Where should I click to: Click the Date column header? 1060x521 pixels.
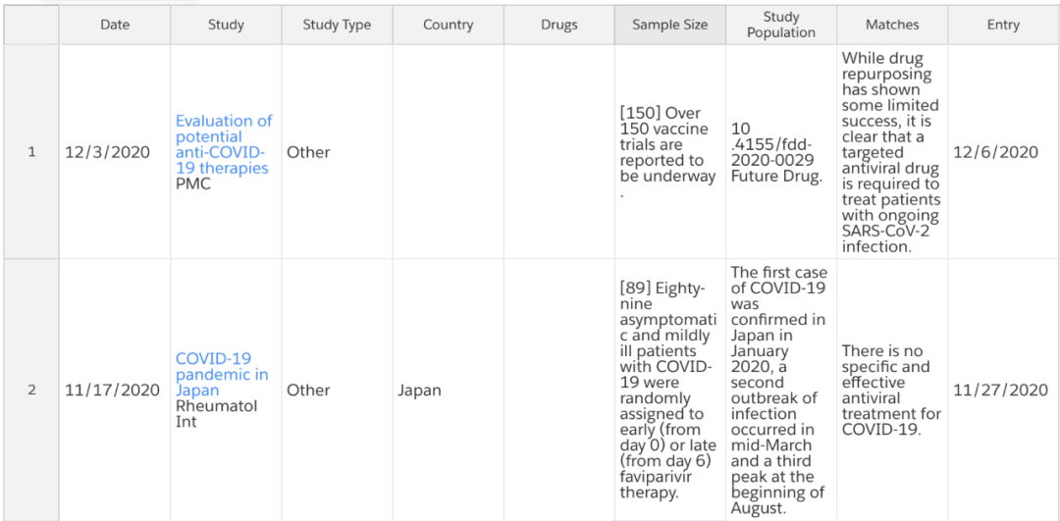115,25
